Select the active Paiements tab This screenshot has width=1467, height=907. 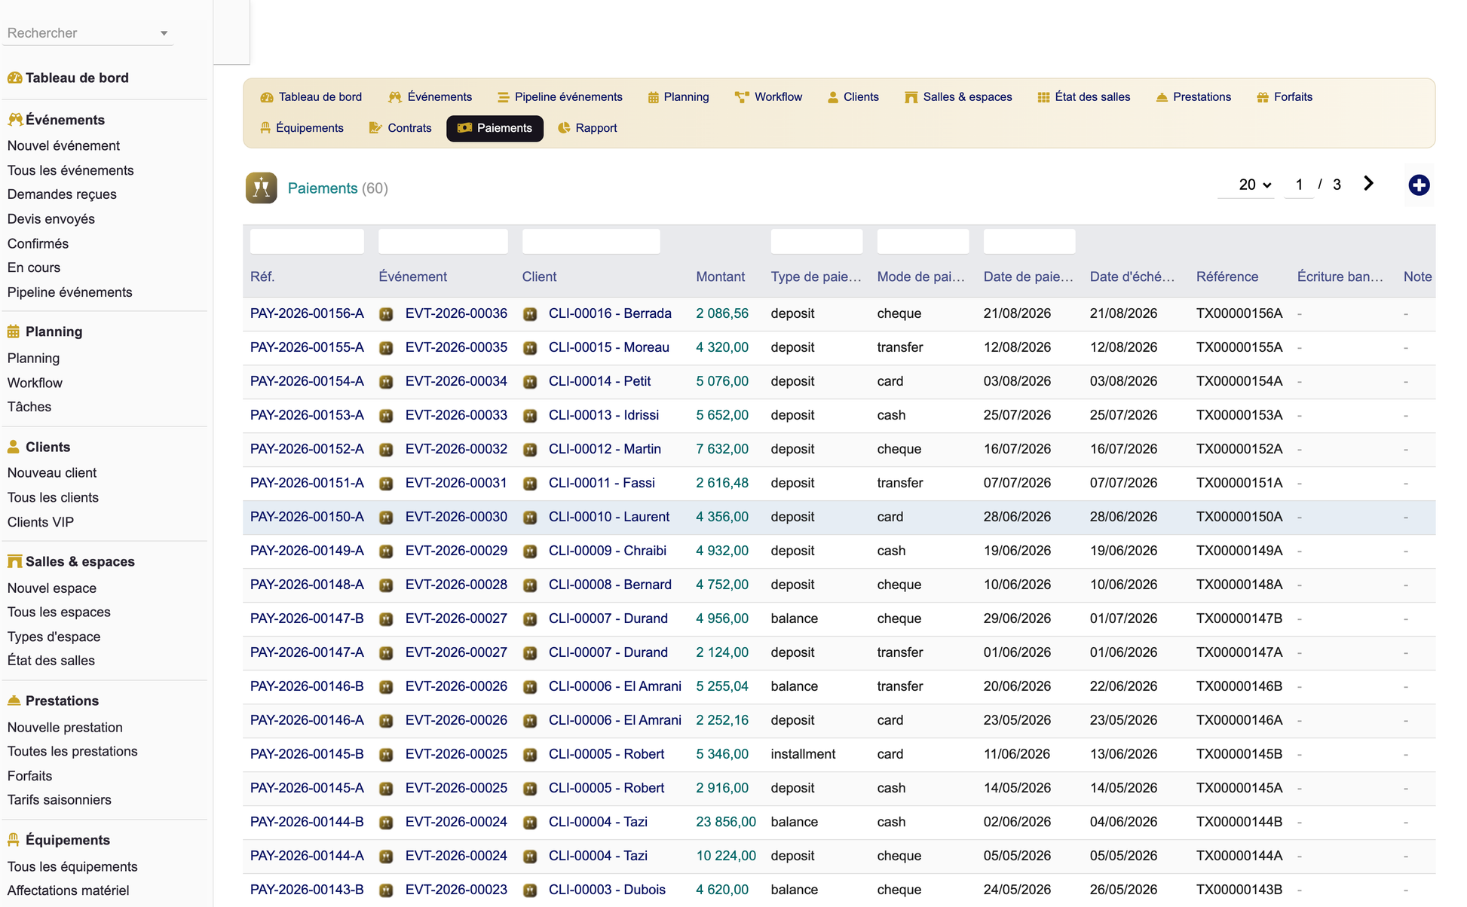click(495, 128)
